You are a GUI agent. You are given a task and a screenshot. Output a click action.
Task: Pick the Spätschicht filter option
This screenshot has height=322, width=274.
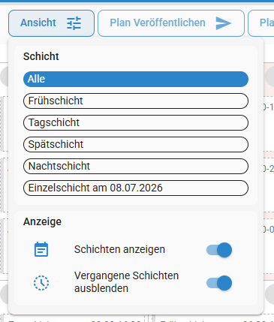click(x=136, y=144)
